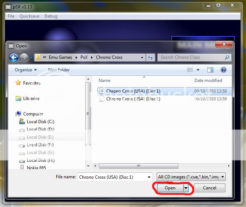This screenshot has width=246, height=207.
Task: Refresh the Chrono Cross folder view
Action: (150, 57)
